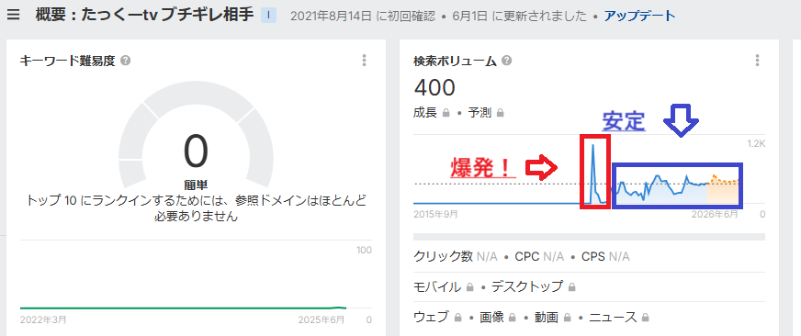
Task: Click the keyword difficulty gauge score 0
Action: [x=197, y=151]
